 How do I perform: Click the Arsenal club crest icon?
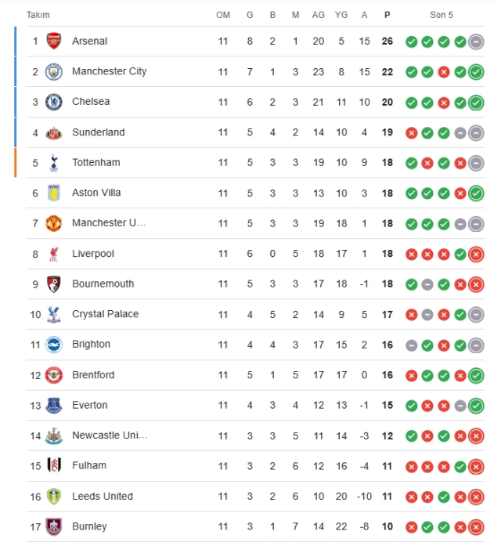tap(53, 41)
